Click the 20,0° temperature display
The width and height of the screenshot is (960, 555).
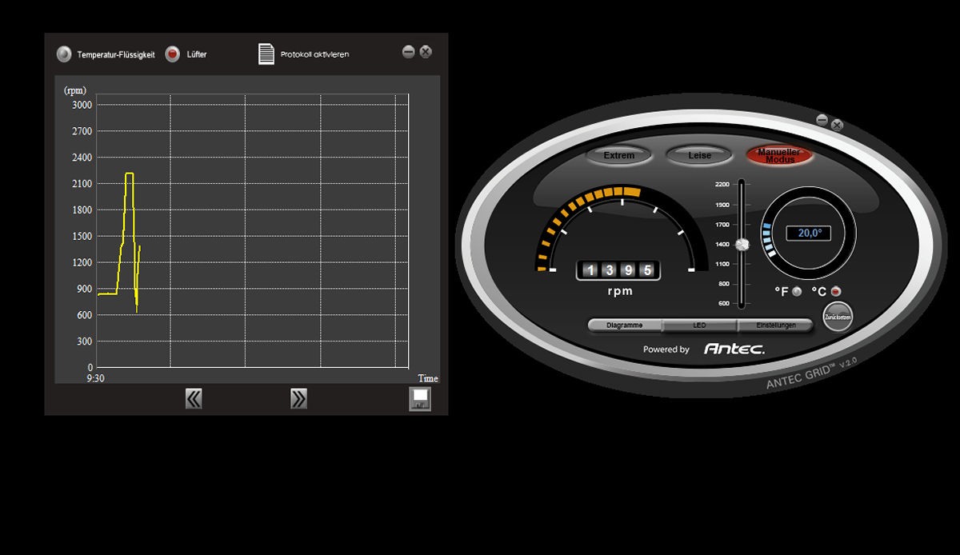pos(809,234)
